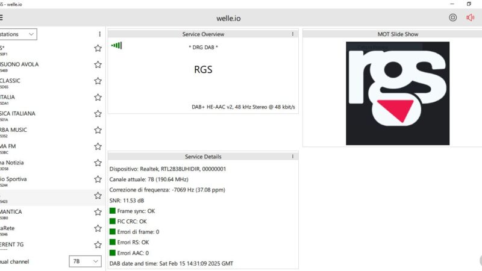Click the Dispositivo Realtek device line
Image resolution: width=482 pixels, height=271 pixels.
(167, 169)
